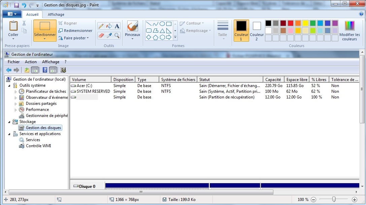Select the Rectangle shape
The width and height of the screenshot is (366, 205).
tap(169, 24)
